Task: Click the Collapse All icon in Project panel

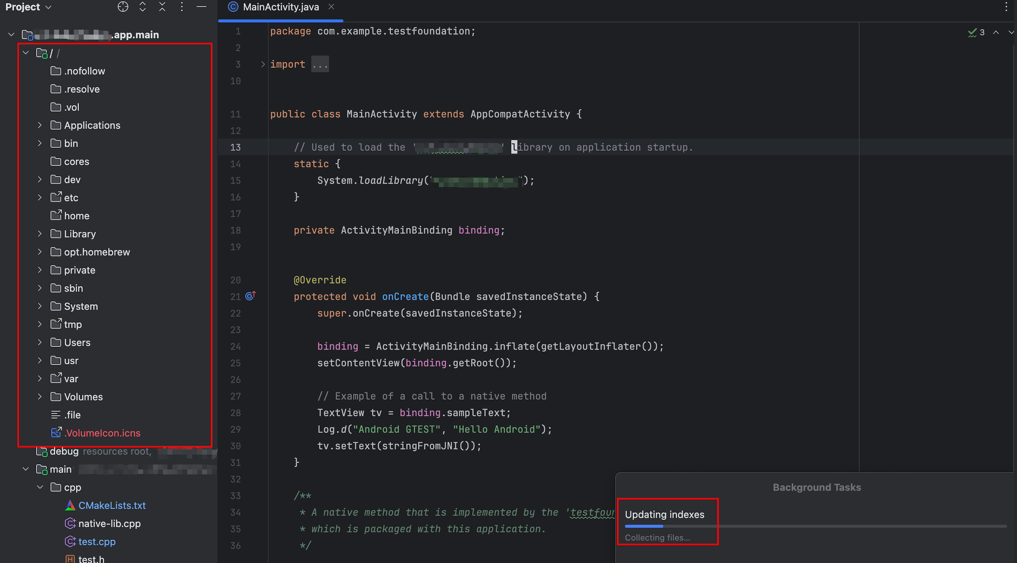Action: click(162, 7)
